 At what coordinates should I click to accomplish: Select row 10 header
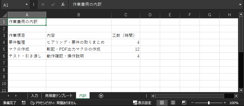coord(4,84)
